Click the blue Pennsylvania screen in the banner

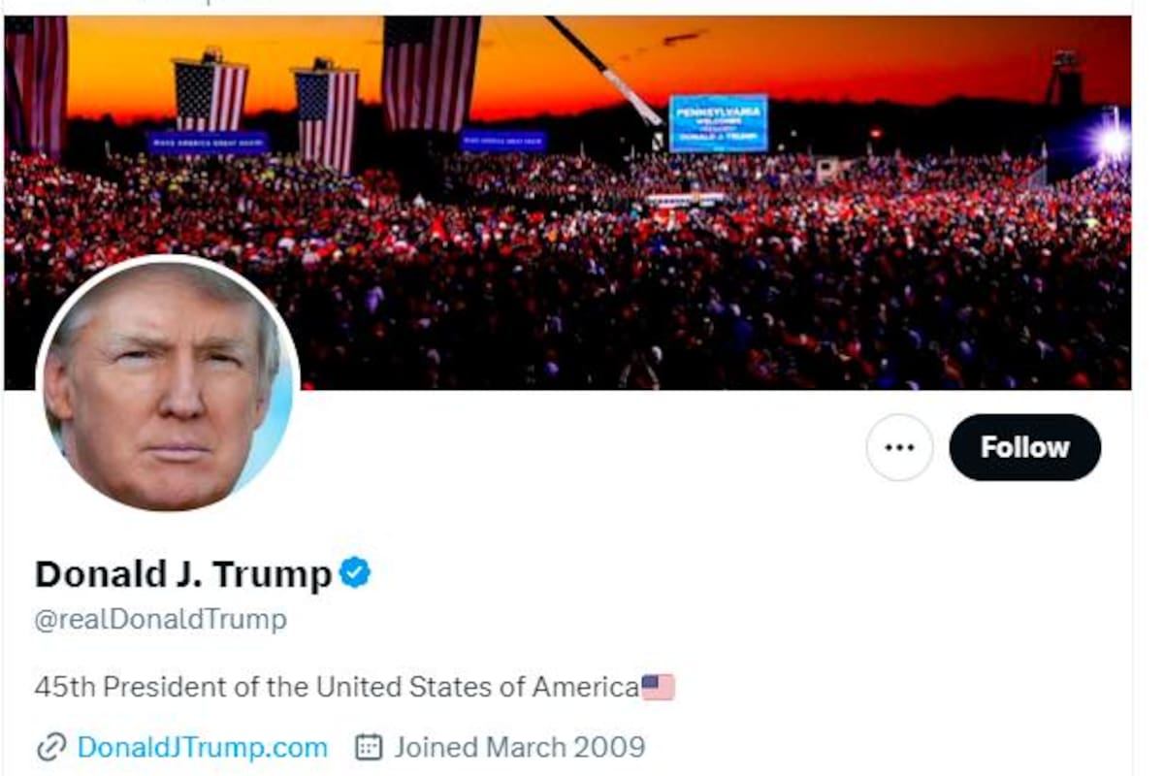pyautogui.click(x=718, y=123)
